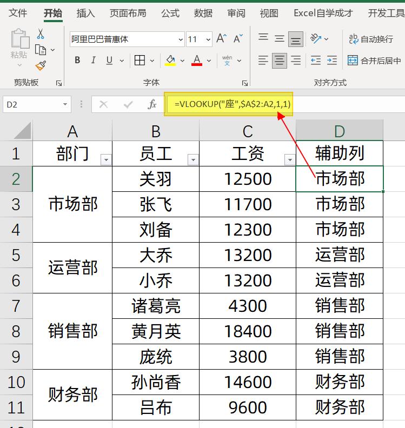This screenshot has width=405, height=428.
Task: Apply red font color
Action: coord(197,61)
